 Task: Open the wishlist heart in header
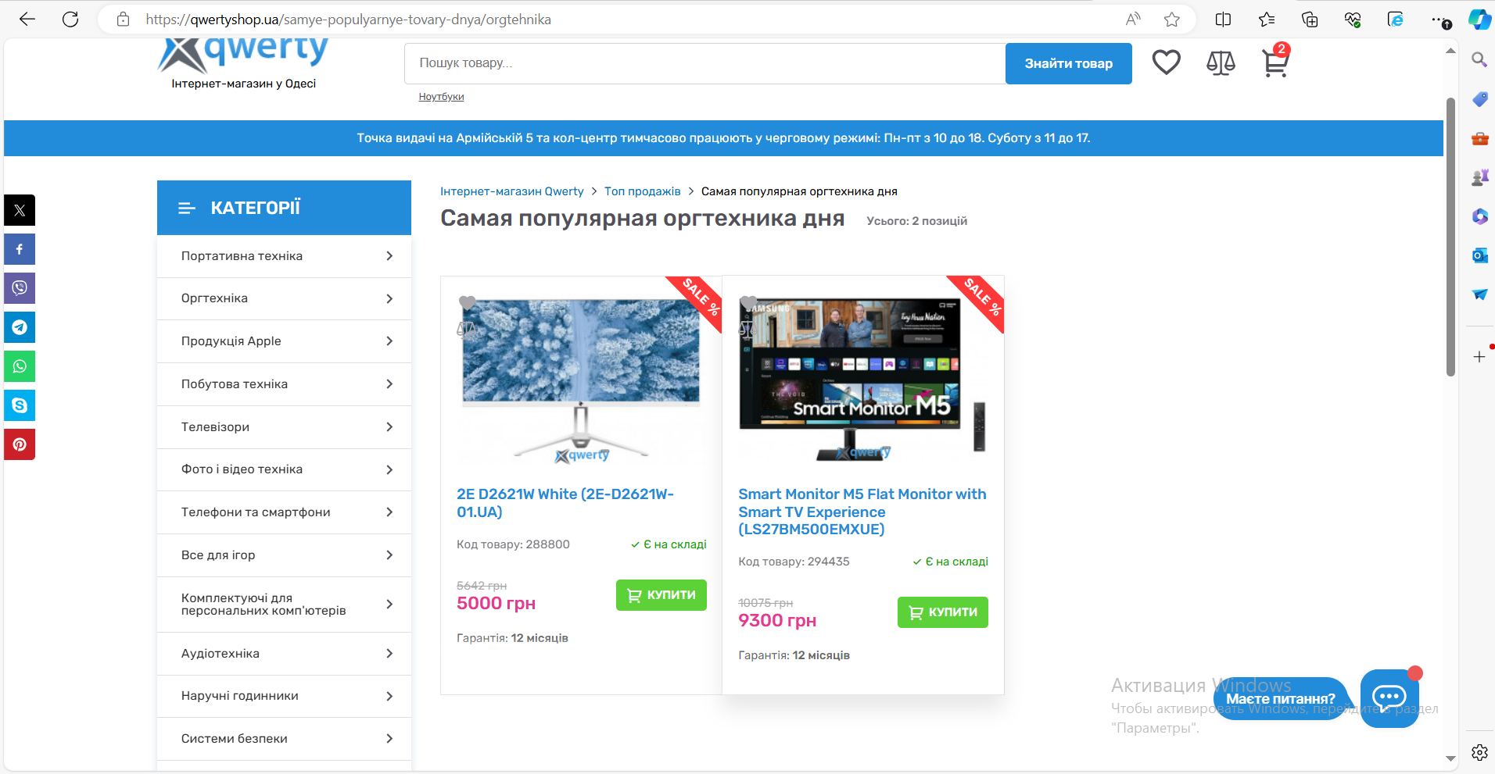[1166, 62]
